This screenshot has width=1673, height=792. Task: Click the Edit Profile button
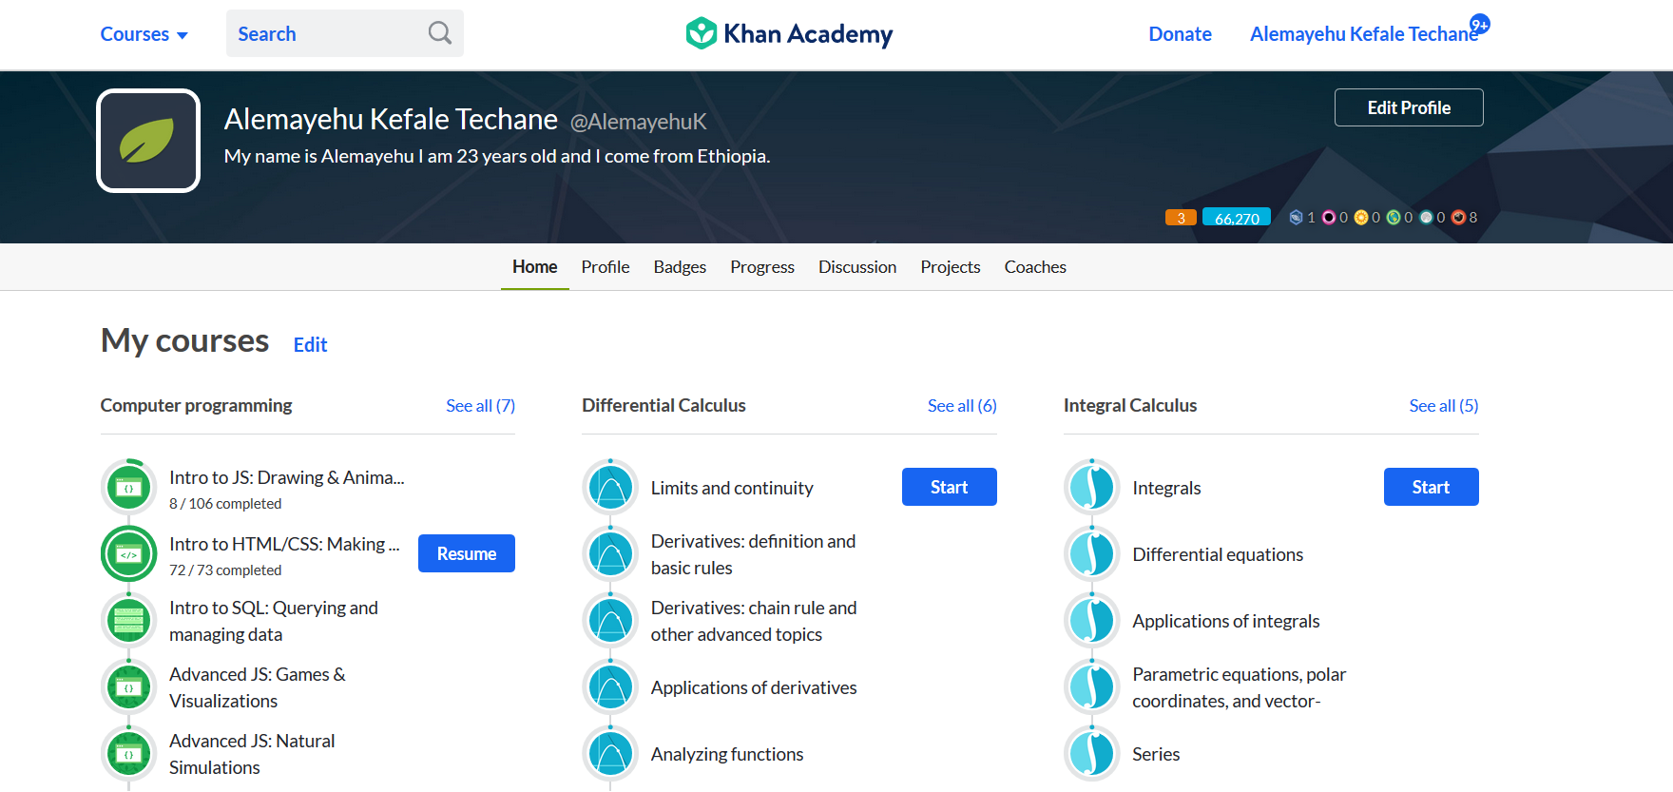1409,107
